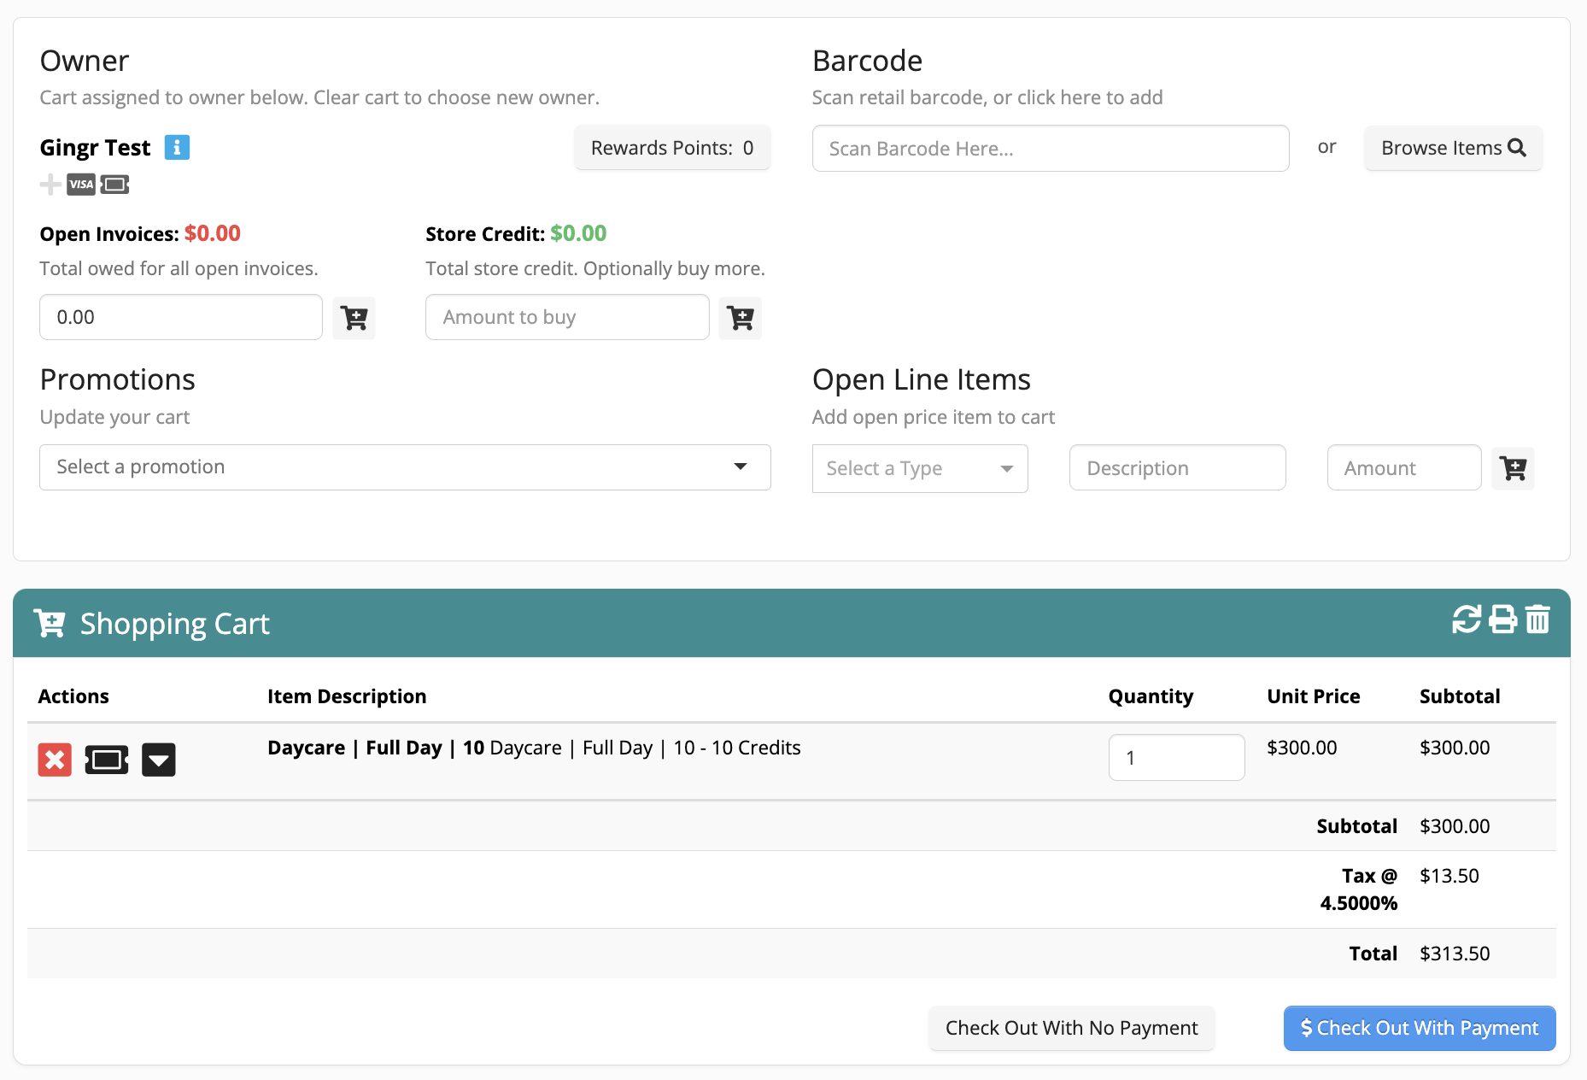The height and width of the screenshot is (1080, 1587).
Task: Click the Browse Items button
Action: 1453,148
